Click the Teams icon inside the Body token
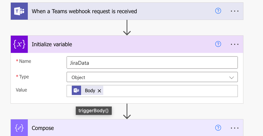 point(76,91)
